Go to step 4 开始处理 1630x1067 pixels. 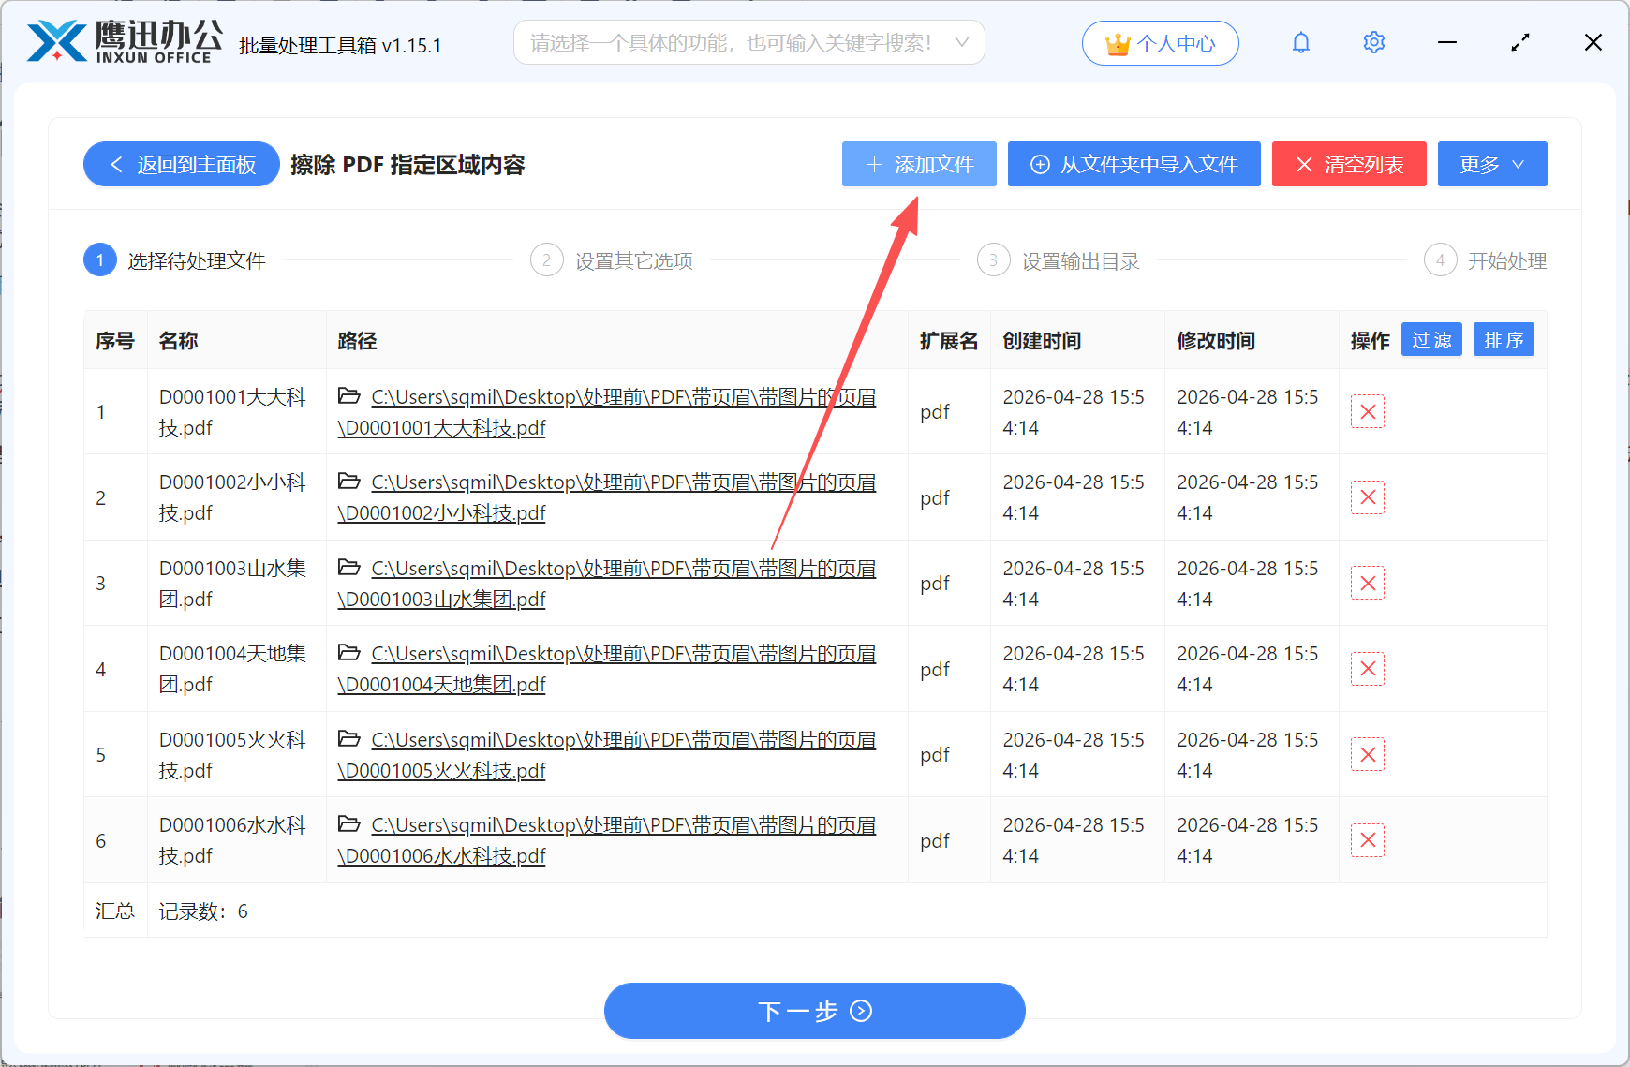click(1486, 260)
